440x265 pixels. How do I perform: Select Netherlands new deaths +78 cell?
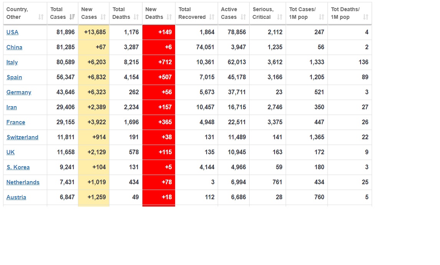click(x=159, y=182)
